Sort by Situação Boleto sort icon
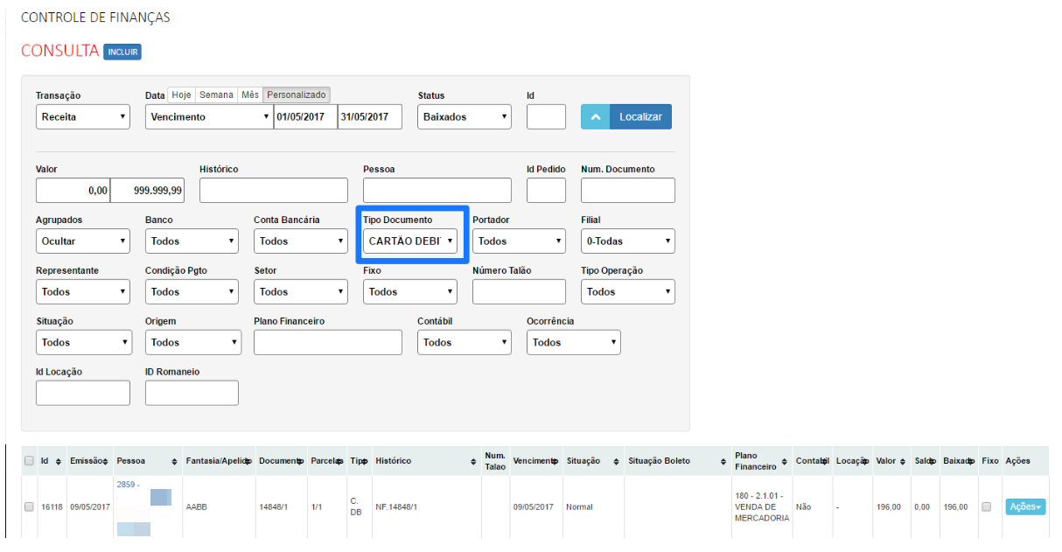The height and width of the screenshot is (552, 1062). point(723,461)
